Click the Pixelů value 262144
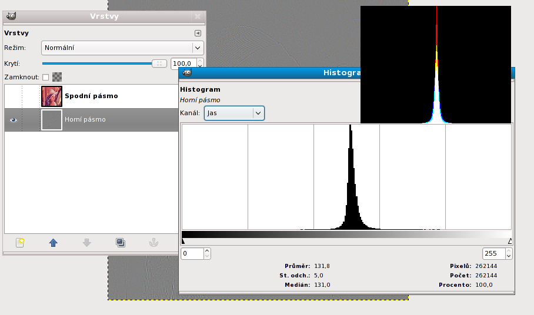The width and height of the screenshot is (534, 315). pyautogui.click(x=486, y=266)
